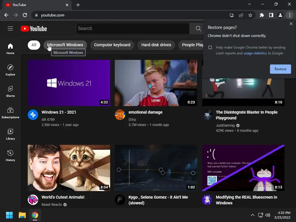Open JustGaming channel avatar
The image size is (296, 222).
point(207,114)
